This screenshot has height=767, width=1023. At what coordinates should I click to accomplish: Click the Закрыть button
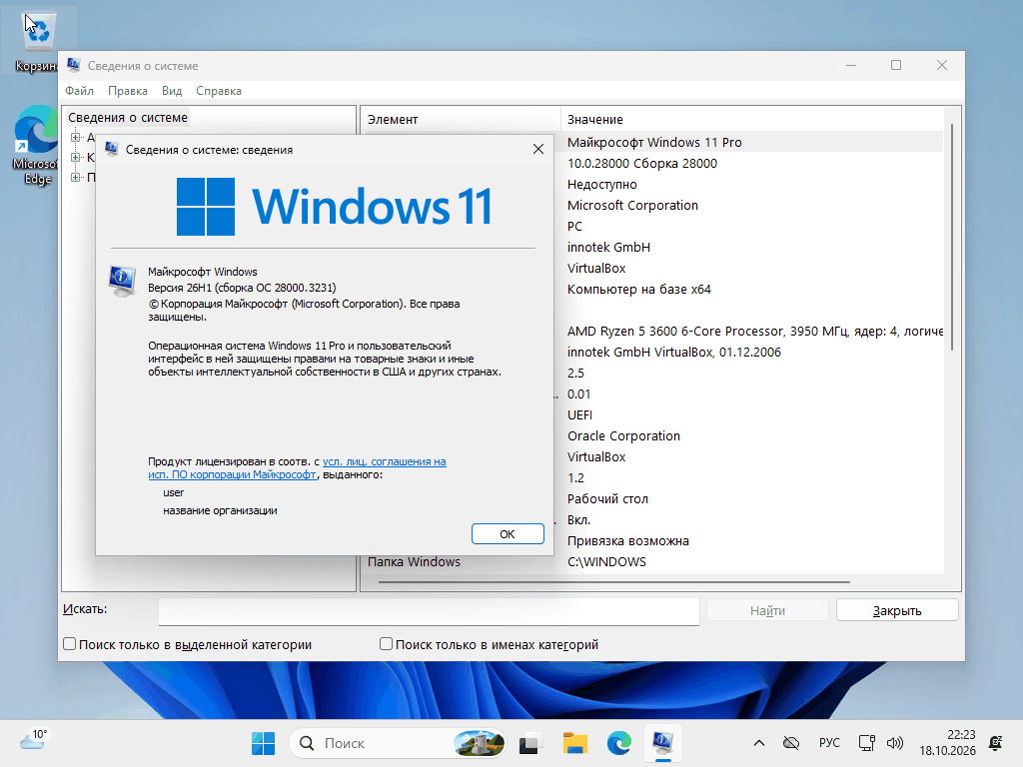897,610
